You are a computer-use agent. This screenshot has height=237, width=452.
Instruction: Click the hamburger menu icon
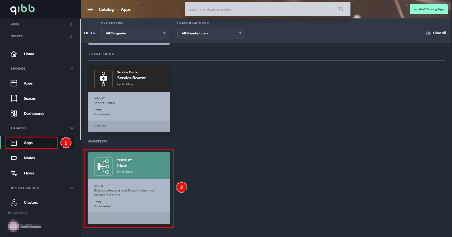click(x=90, y=9)
